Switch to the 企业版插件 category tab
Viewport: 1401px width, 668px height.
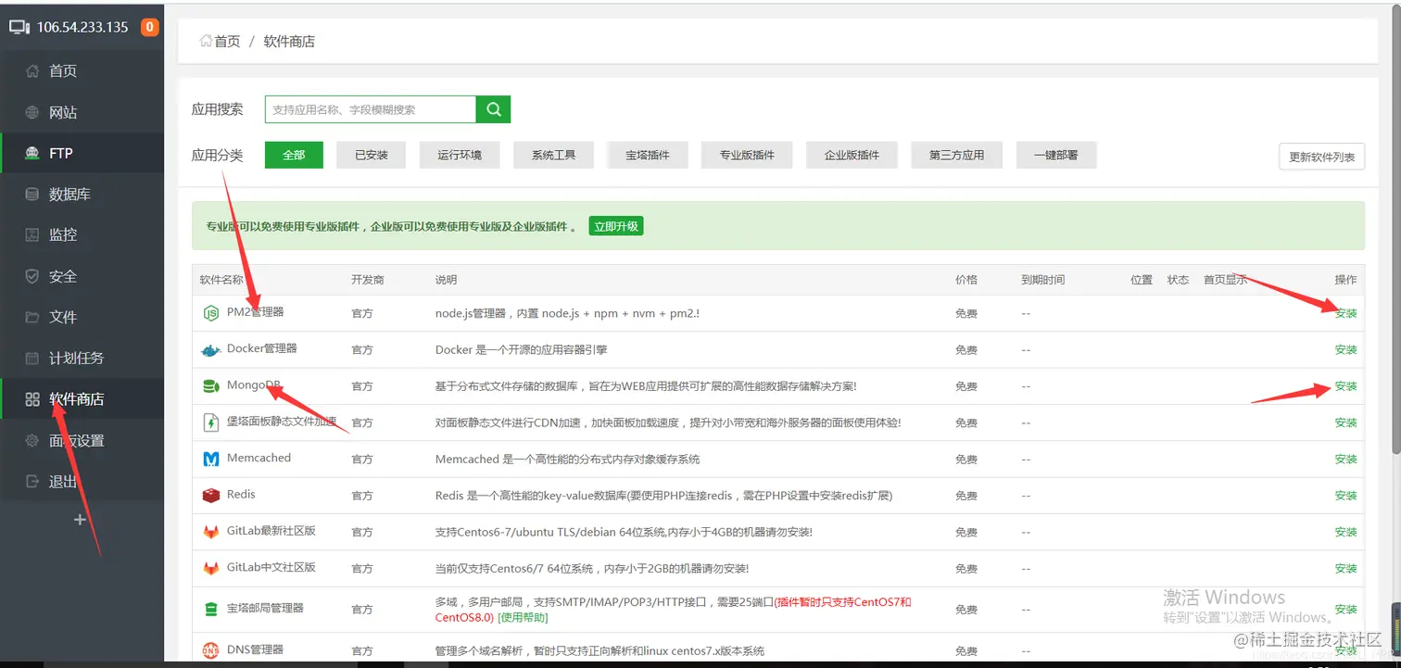[852, 155]
